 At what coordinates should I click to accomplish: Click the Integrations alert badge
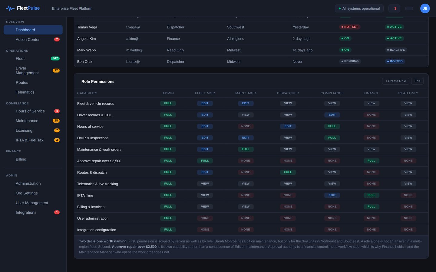coord(57,212)
